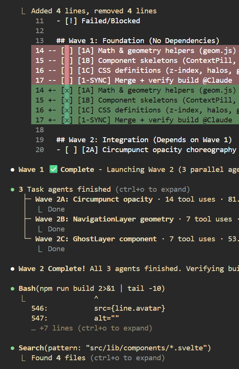This screenshot has width=239, height=369.
Task: Expand the '+7 lines' collapsed Bash output
Action: coord(92,328)
